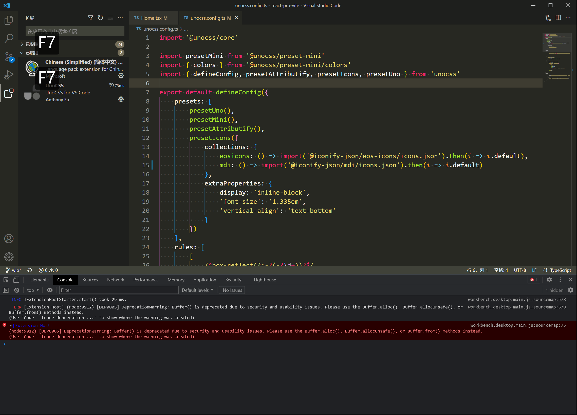Open DevTools settings gear

coord(549,280)
